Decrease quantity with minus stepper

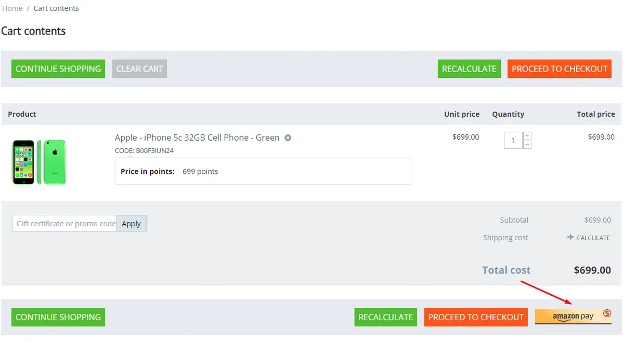tap(527, 145)
